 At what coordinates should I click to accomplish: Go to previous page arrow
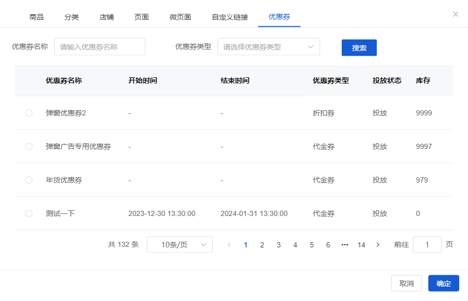229,244
